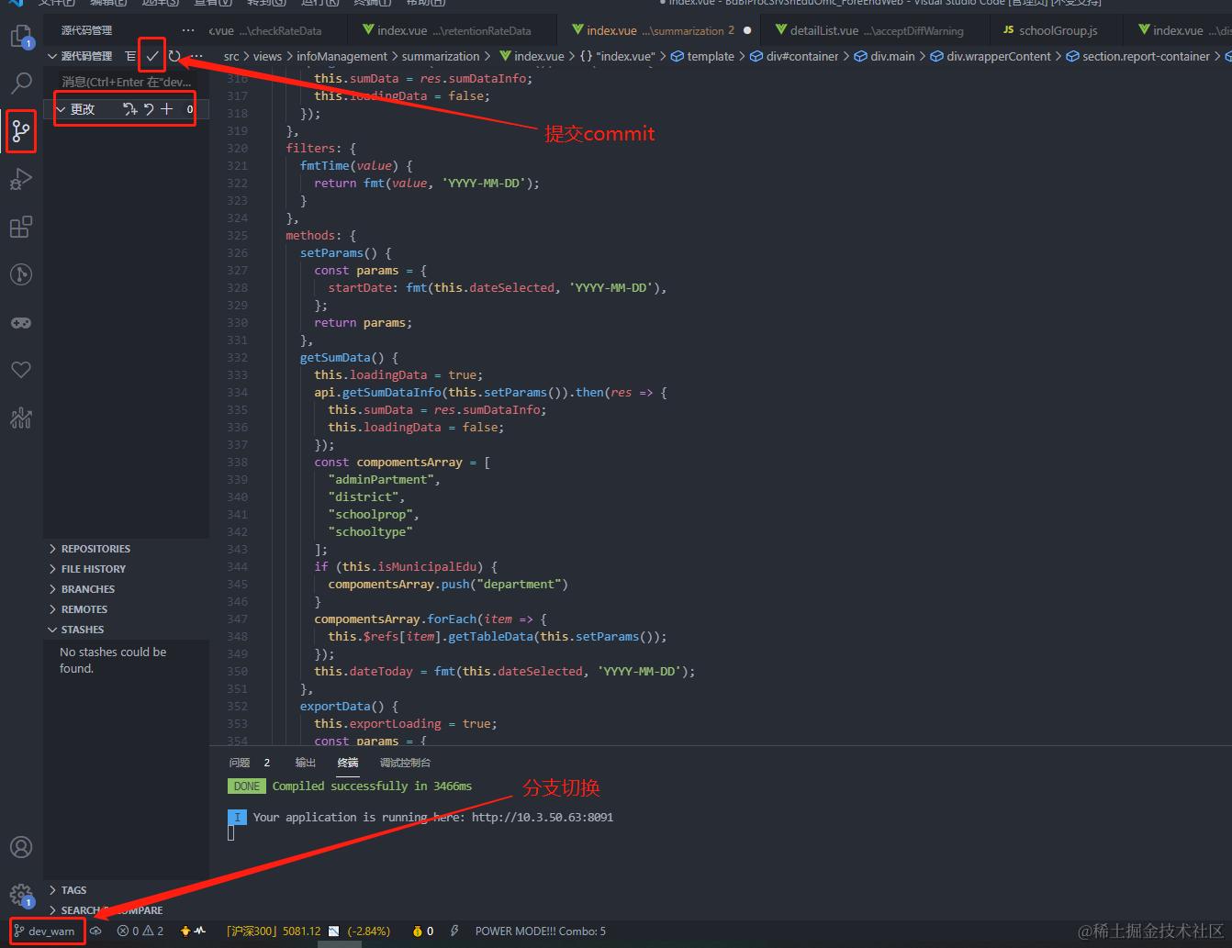Open the Explorer view in activity bar
The height and width of the screenshot is (948, 1232).
pyautogui.click(x=20, y=37)
